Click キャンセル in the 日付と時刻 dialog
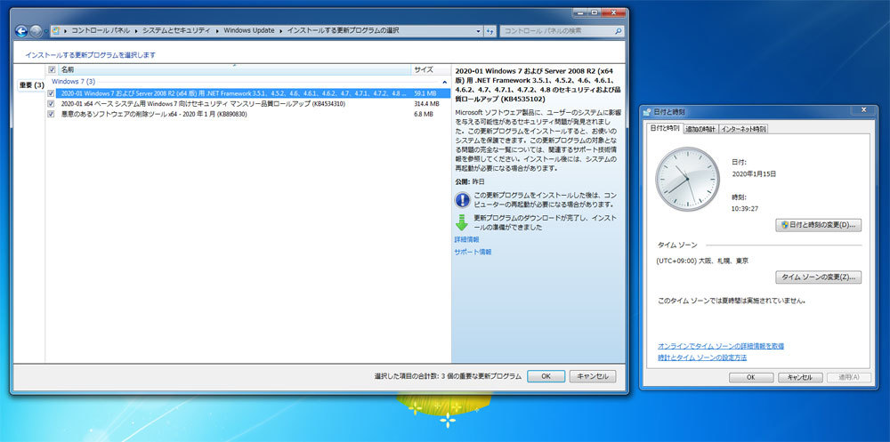The width and height of the screenshot is (890, 442). [x=800, y=377]
